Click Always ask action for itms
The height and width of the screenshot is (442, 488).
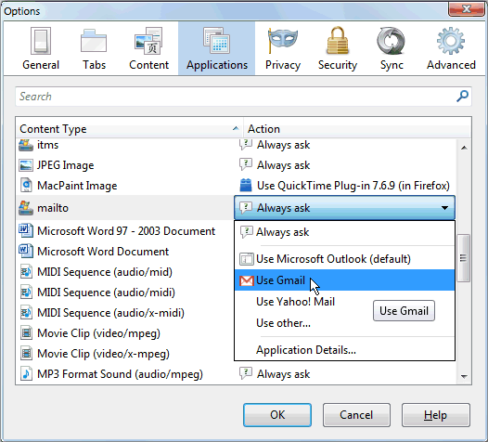(283, 145)
